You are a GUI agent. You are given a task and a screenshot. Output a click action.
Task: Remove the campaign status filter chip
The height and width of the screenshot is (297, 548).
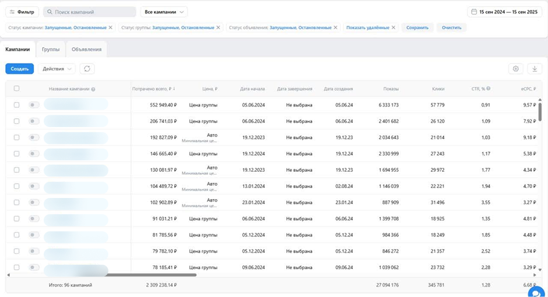click(111, 27)
